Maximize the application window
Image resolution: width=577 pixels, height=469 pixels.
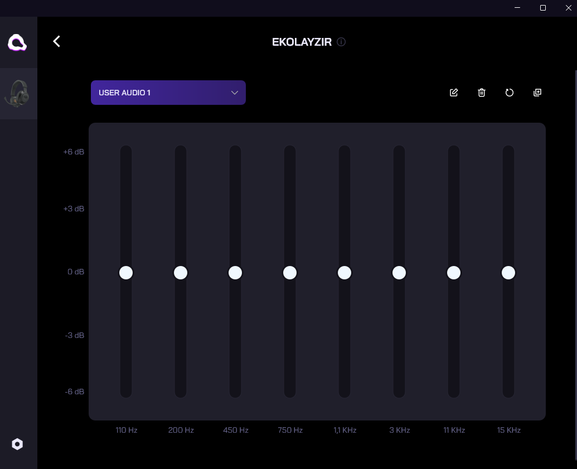tap(543, 8)
